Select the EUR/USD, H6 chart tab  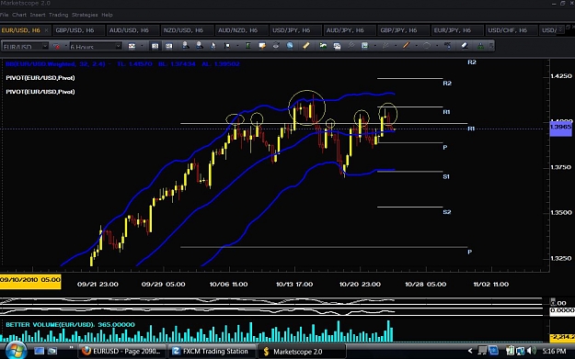point(25,30)
